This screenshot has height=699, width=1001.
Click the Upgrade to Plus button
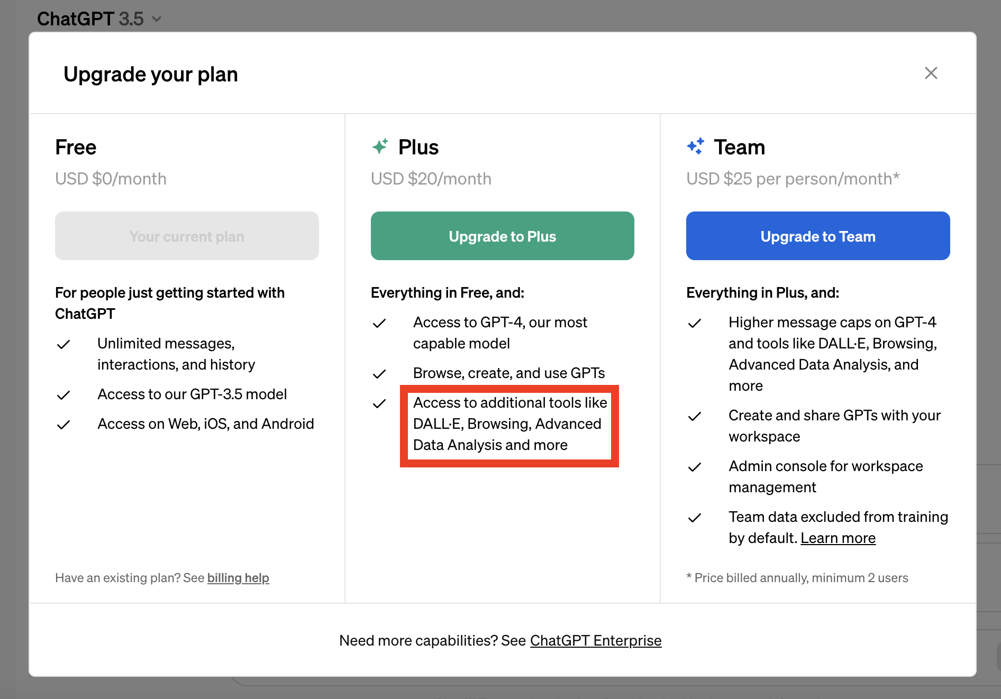[x=502, y=236]
